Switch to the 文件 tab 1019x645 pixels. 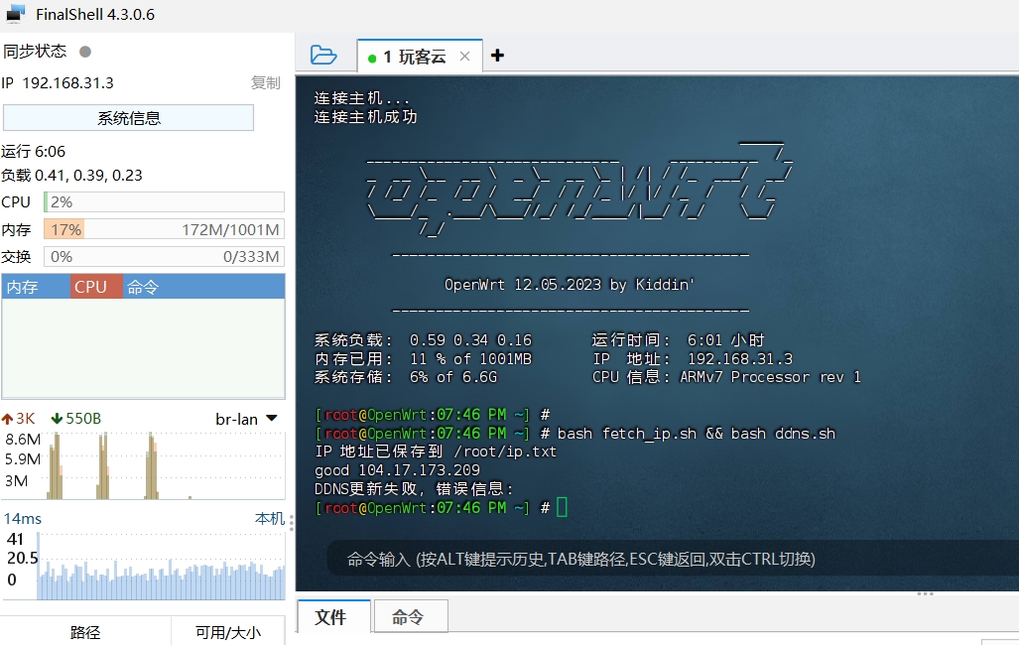point(332,616)
